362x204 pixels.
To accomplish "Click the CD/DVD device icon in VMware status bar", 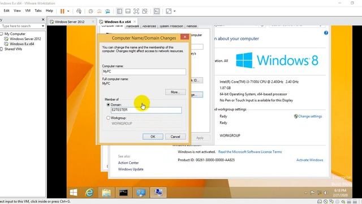I will [326, 202].
